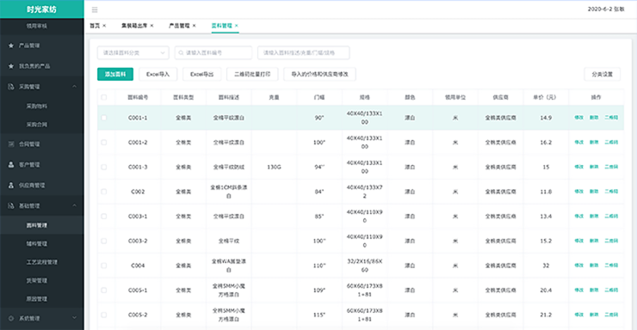
Task: Click the 单价（元） column header
Action: [545, 97]
